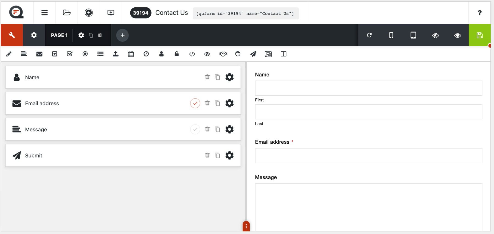This screenshot has height=234, width=494.
Task: Add a Column layout element
Action: click(284, 54)
